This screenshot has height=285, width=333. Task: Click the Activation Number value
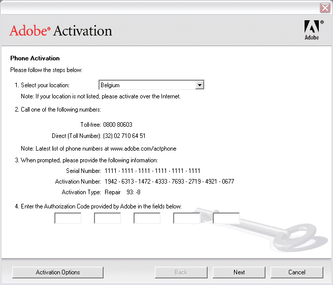pos(169,182)
